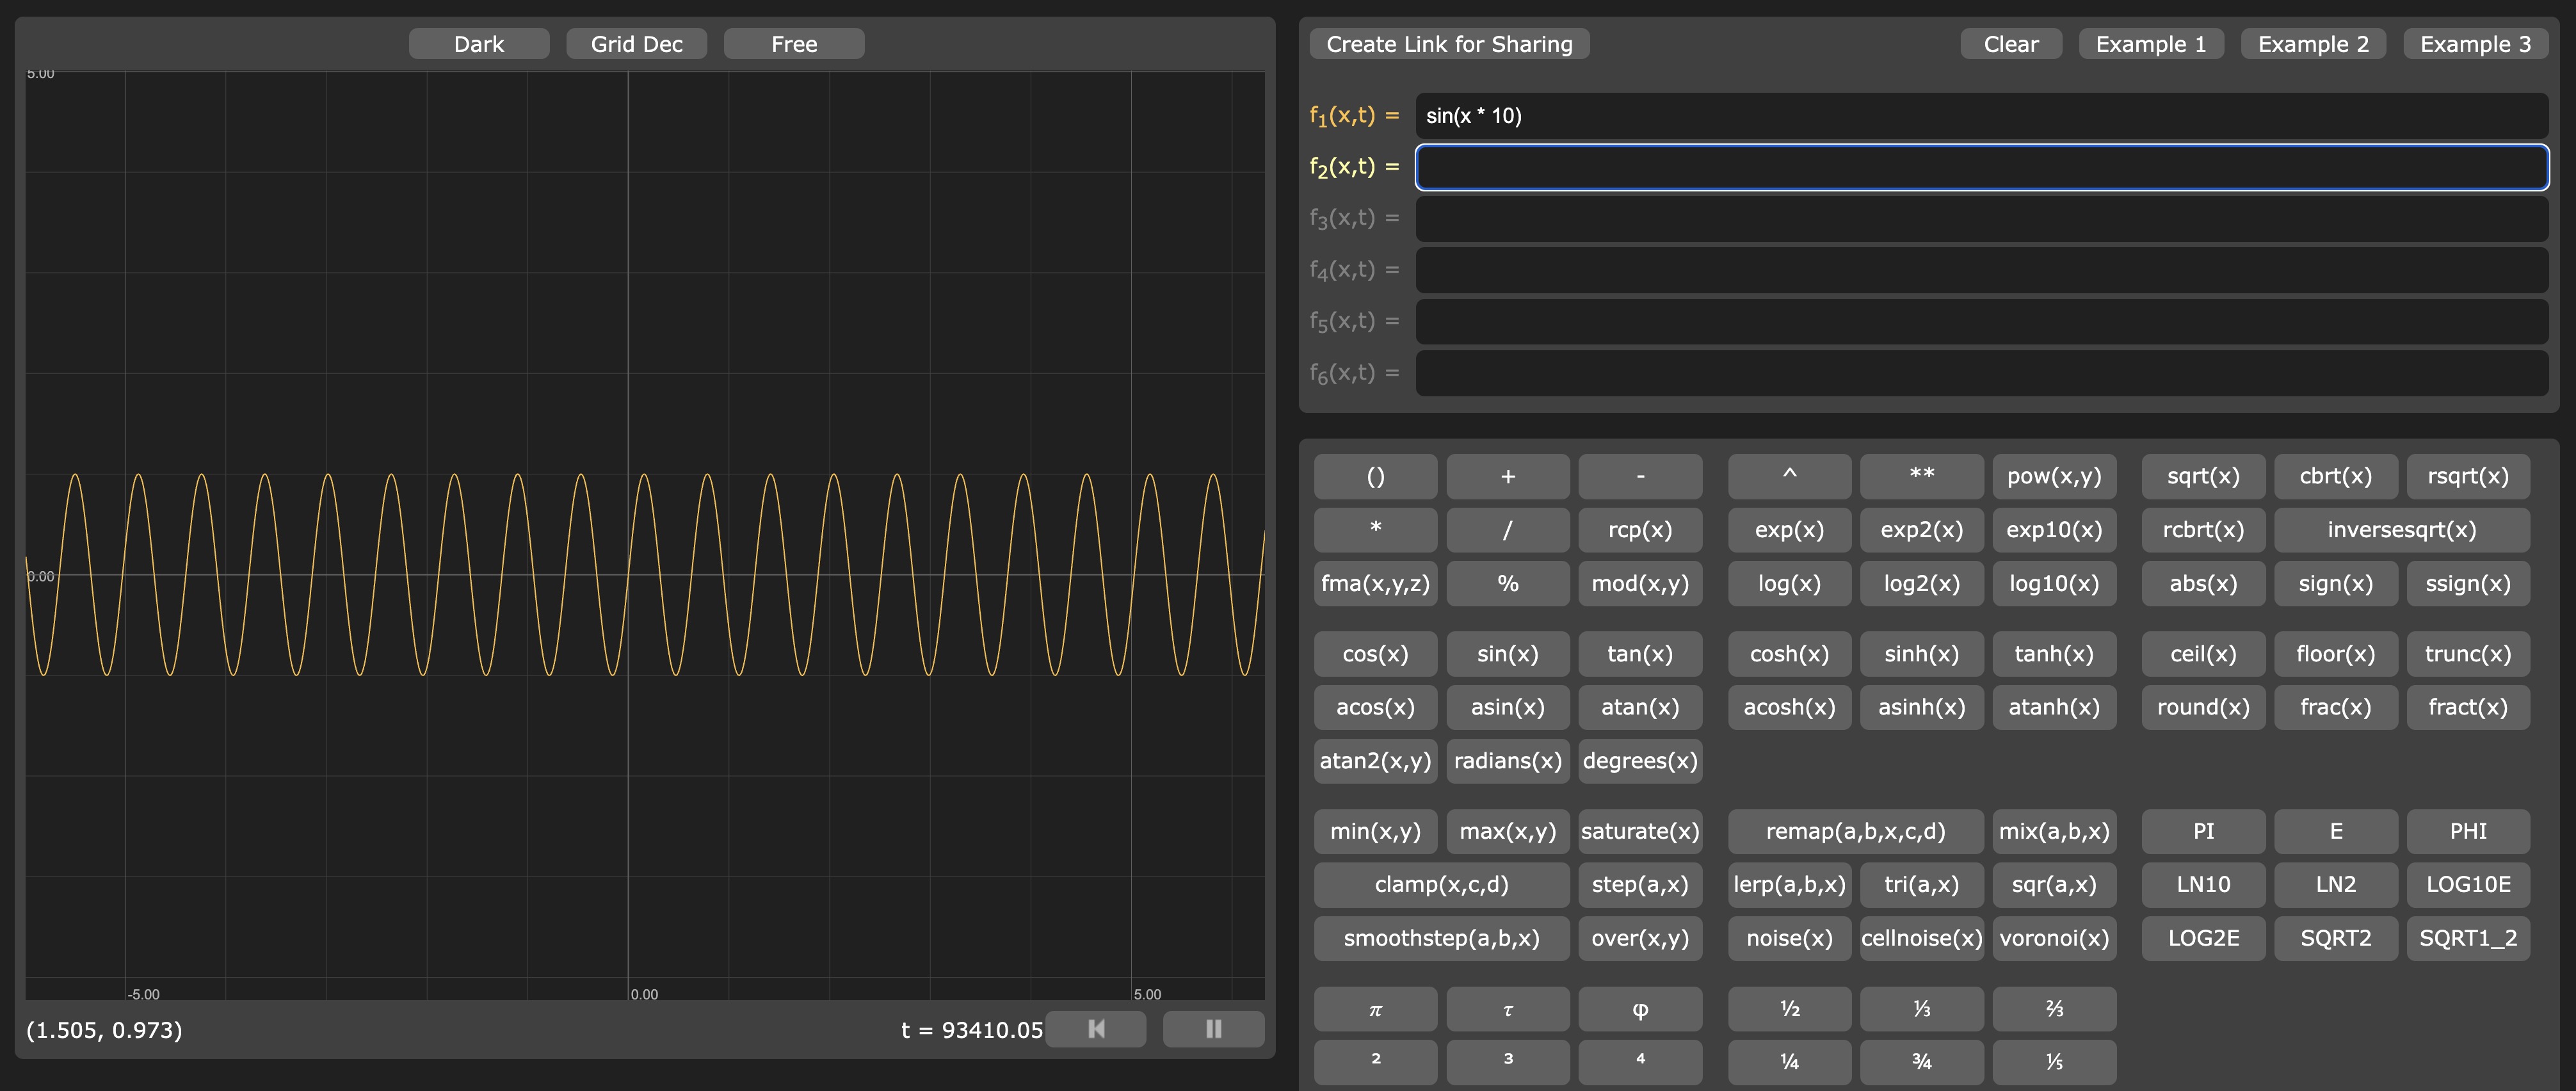The width and height of the screenshot is (2576, 1091).
Task: Insert the ½ fraction symbol
Action: 1789,1009
